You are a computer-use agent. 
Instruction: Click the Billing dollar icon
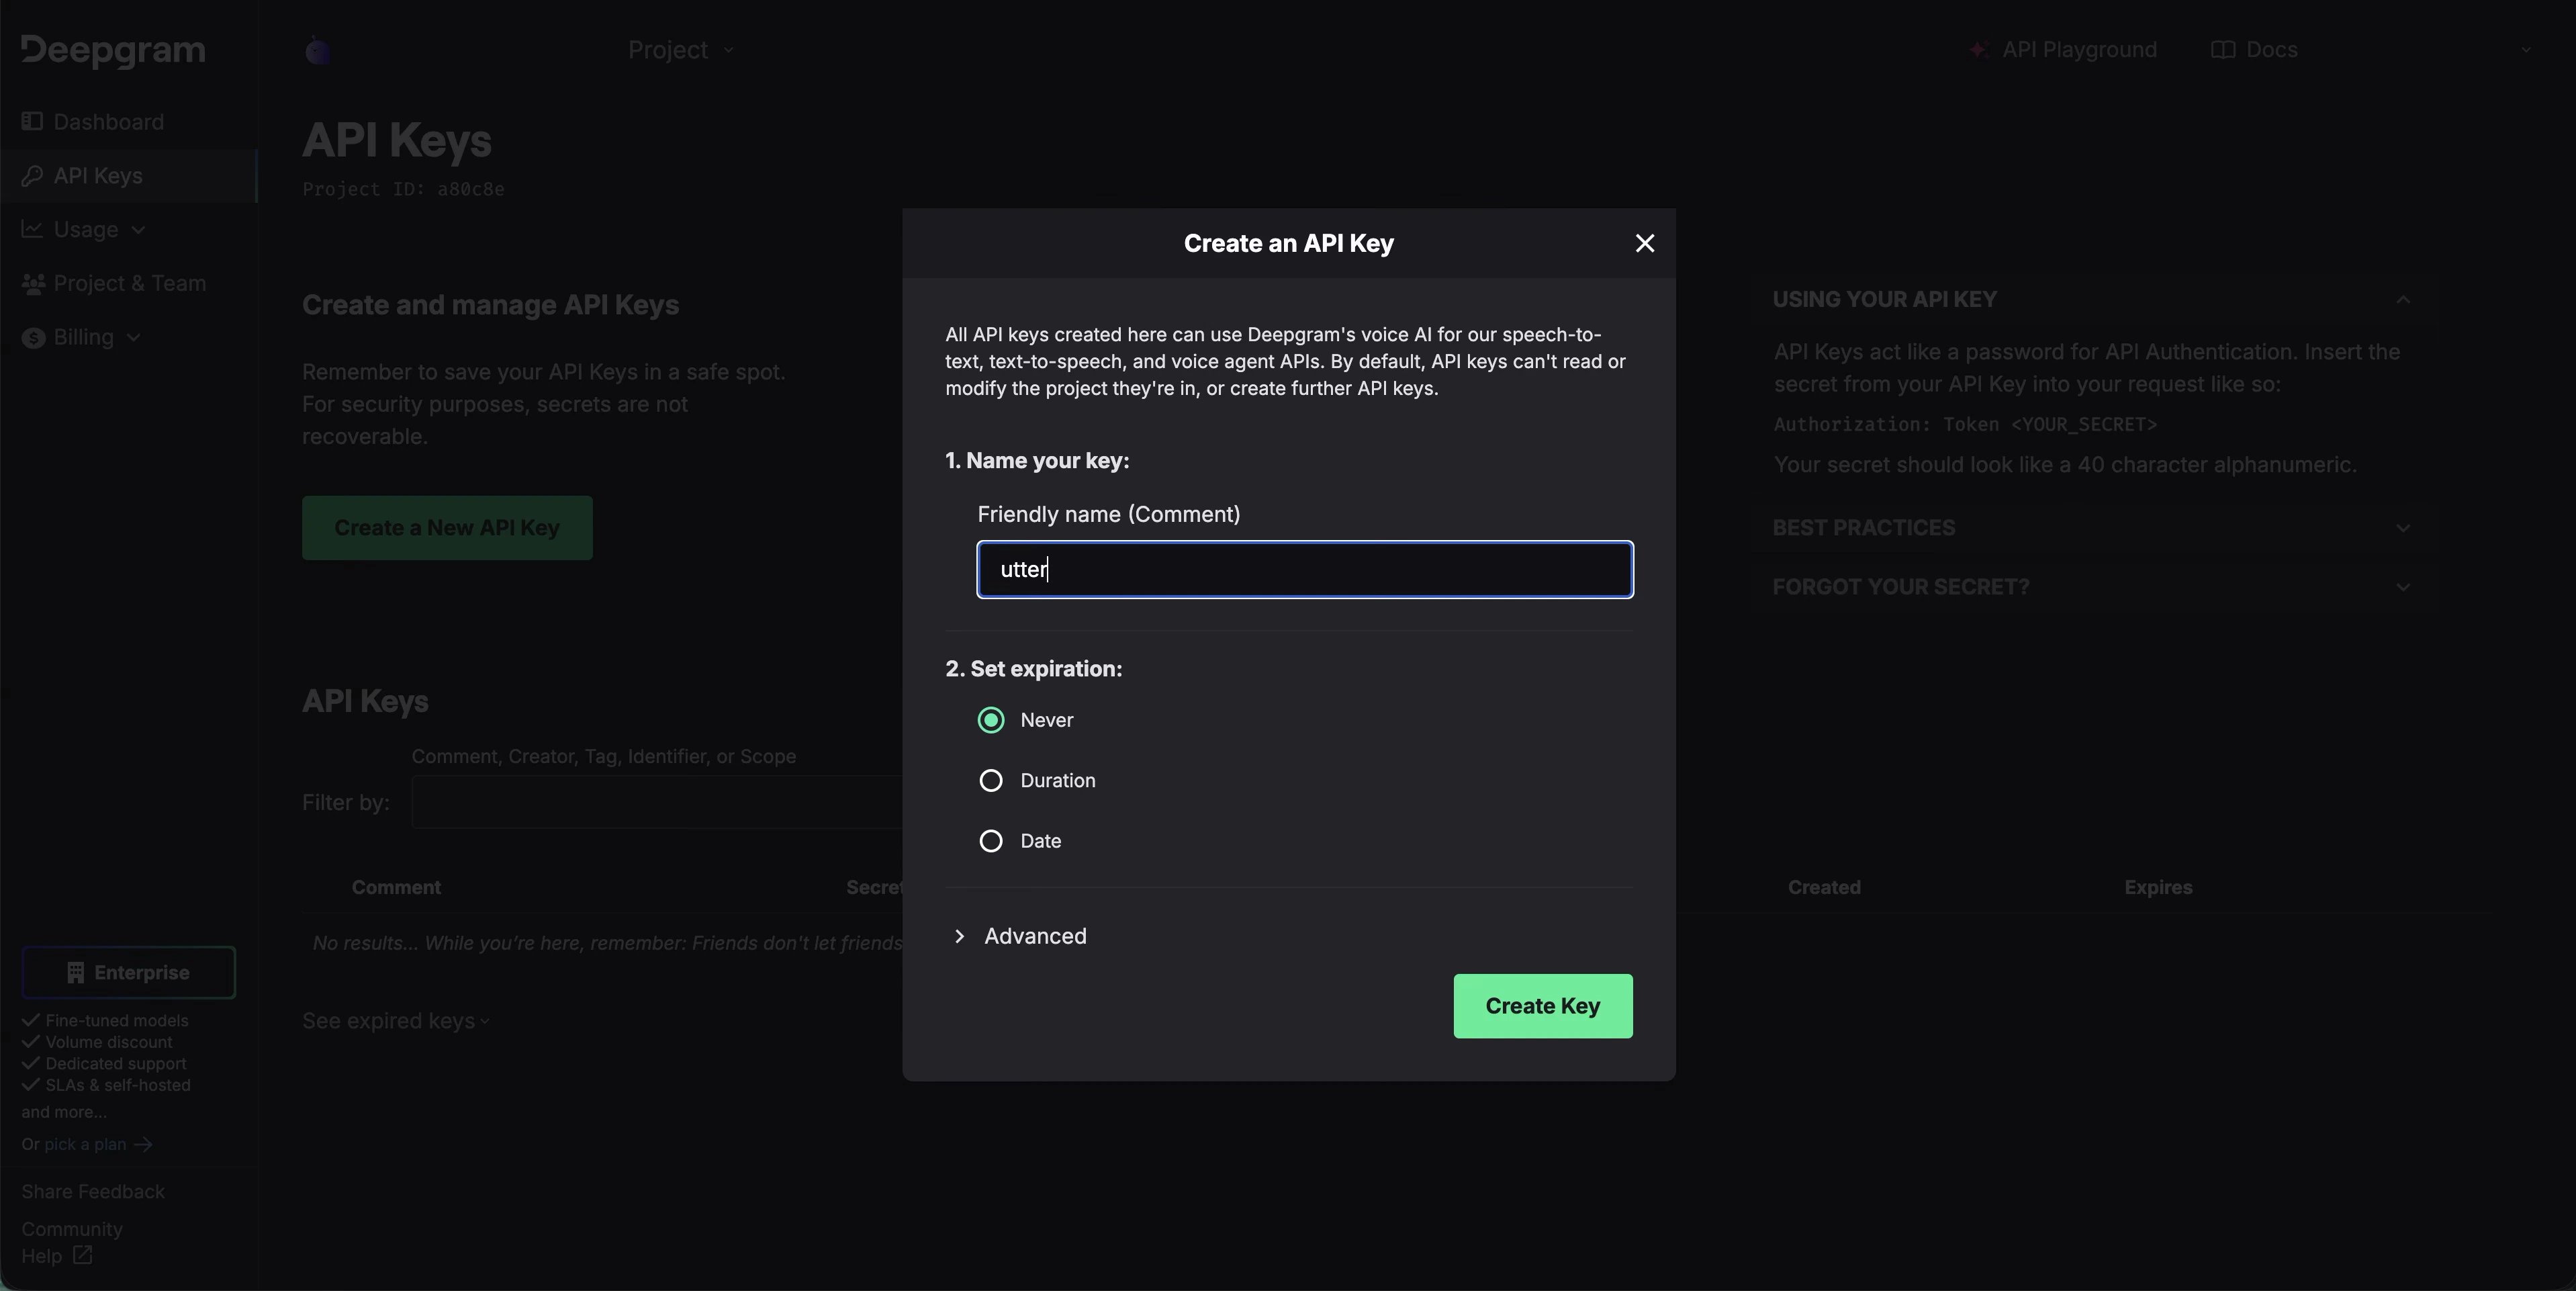(33, 337)
